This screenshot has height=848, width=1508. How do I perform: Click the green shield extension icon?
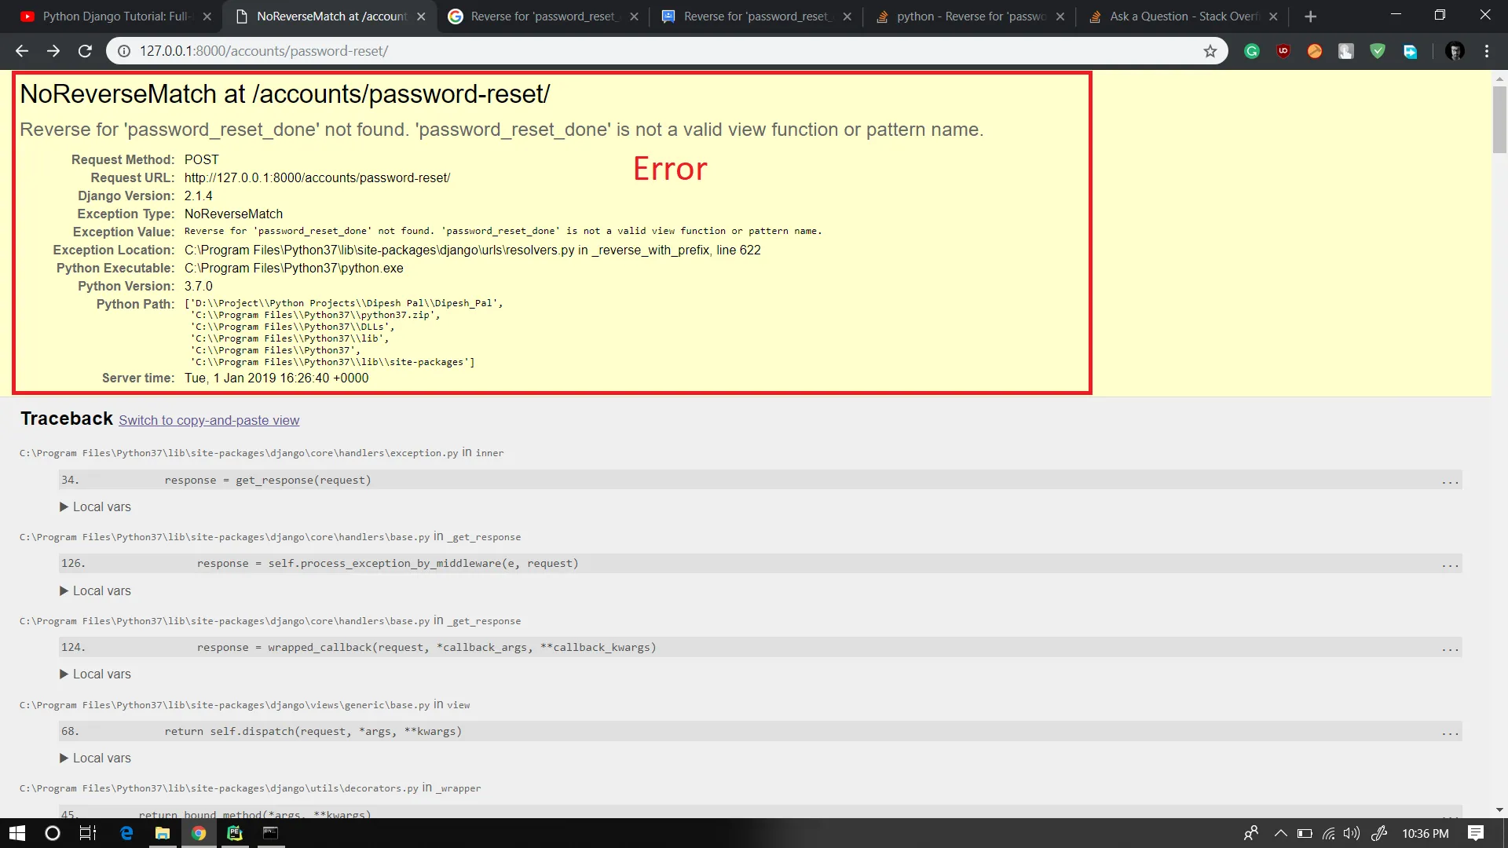coord(1378,51)
